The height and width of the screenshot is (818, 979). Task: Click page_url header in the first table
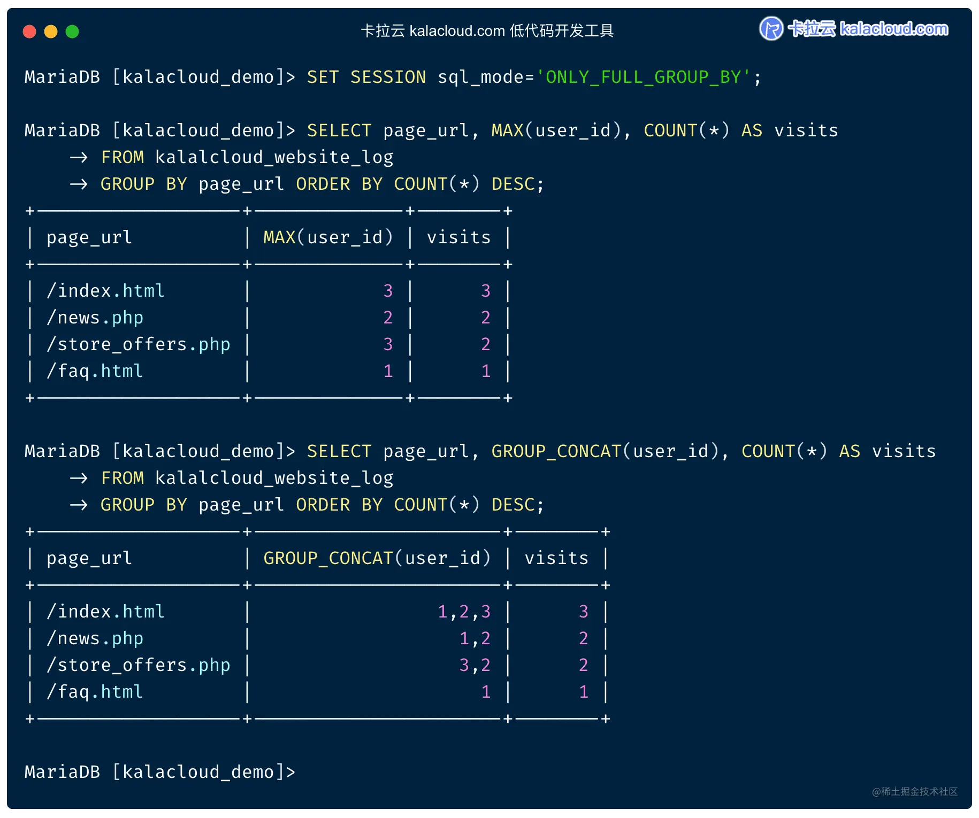pyautogui.click(x=89, y=237)
